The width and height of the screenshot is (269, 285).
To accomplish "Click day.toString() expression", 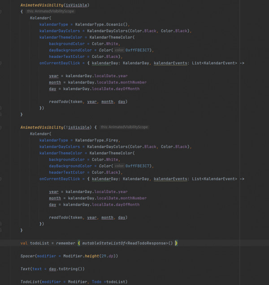I will 65,269.
